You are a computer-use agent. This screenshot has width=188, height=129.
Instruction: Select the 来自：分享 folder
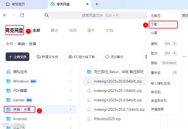39,109
